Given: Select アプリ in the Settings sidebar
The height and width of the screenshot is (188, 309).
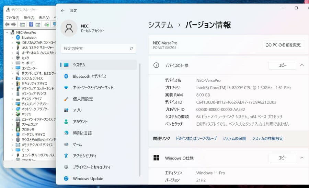Looking at the screenshot, I should (99, 110).
